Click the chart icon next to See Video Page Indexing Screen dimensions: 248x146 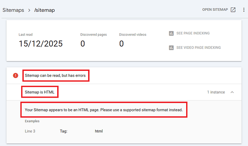[171, 48]
